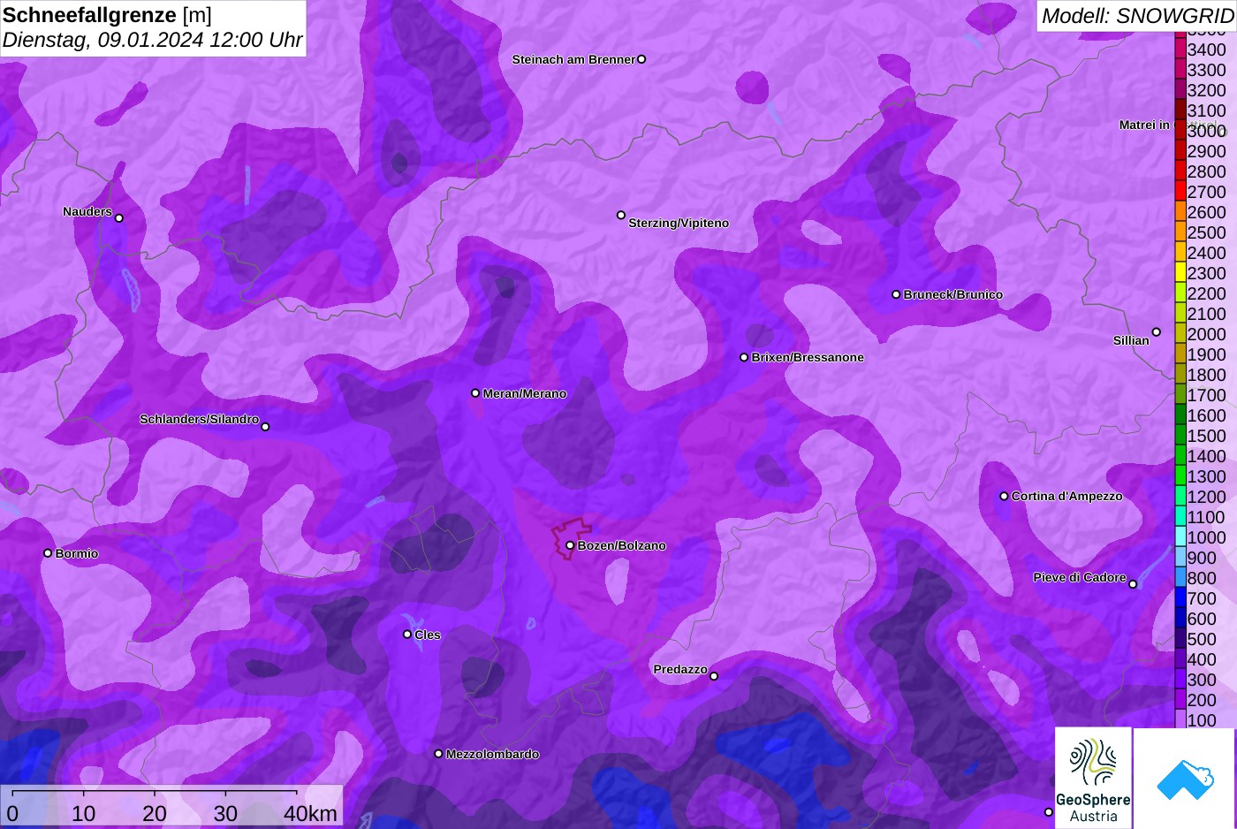Click the Sillian location marker dot
The width and height of the screenshot is (1237, 829).
[x=1156, y=332]
